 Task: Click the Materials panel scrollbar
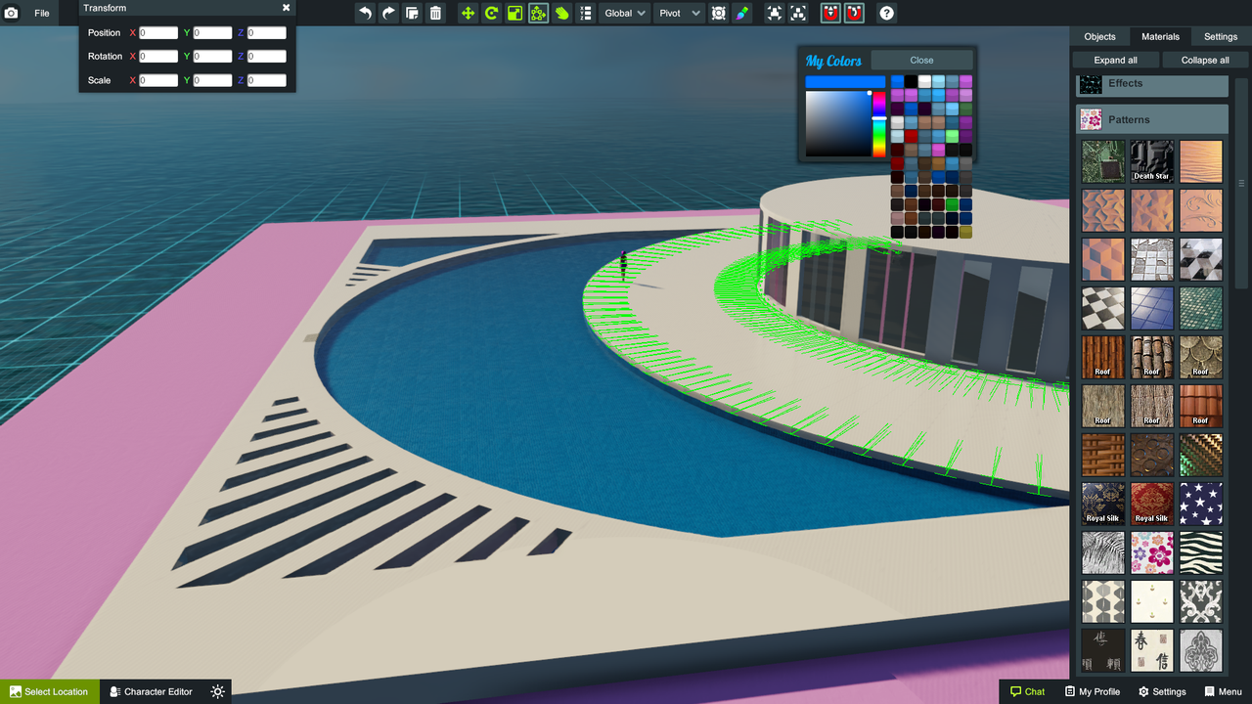[1241, 182]
